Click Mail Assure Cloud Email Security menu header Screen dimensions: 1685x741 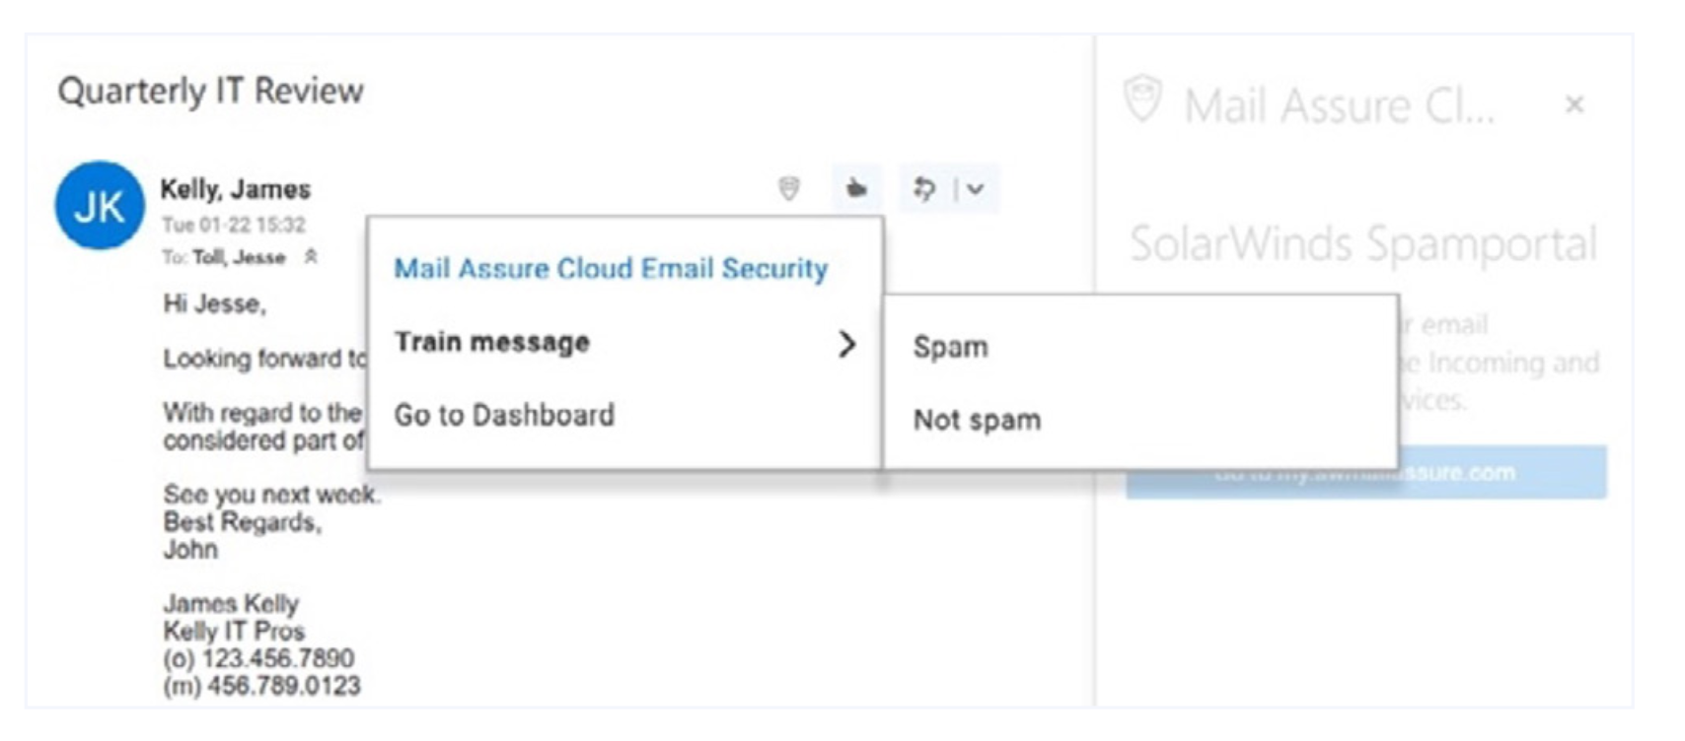(611, 268)
